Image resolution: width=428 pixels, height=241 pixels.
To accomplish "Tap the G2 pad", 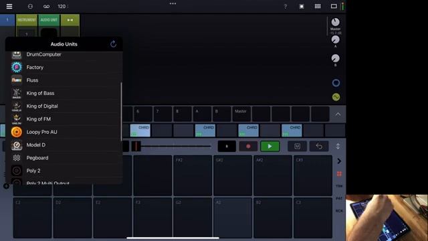I will tap(193, 218).
